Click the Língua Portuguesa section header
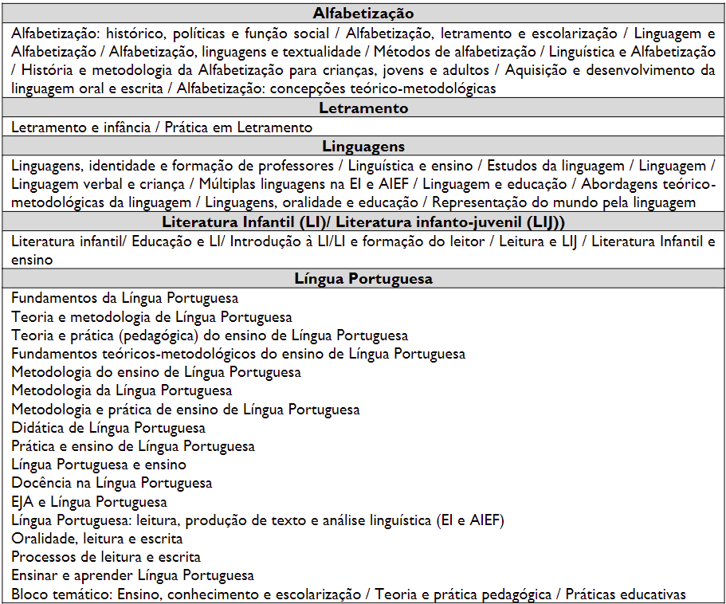 point(363,279)
